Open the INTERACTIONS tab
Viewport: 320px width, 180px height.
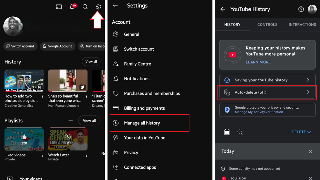[302, 24]
